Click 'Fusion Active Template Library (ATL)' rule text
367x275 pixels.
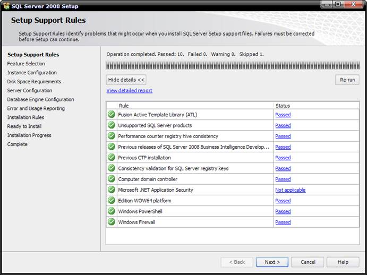pyautogui.click(x=158, y=115)
